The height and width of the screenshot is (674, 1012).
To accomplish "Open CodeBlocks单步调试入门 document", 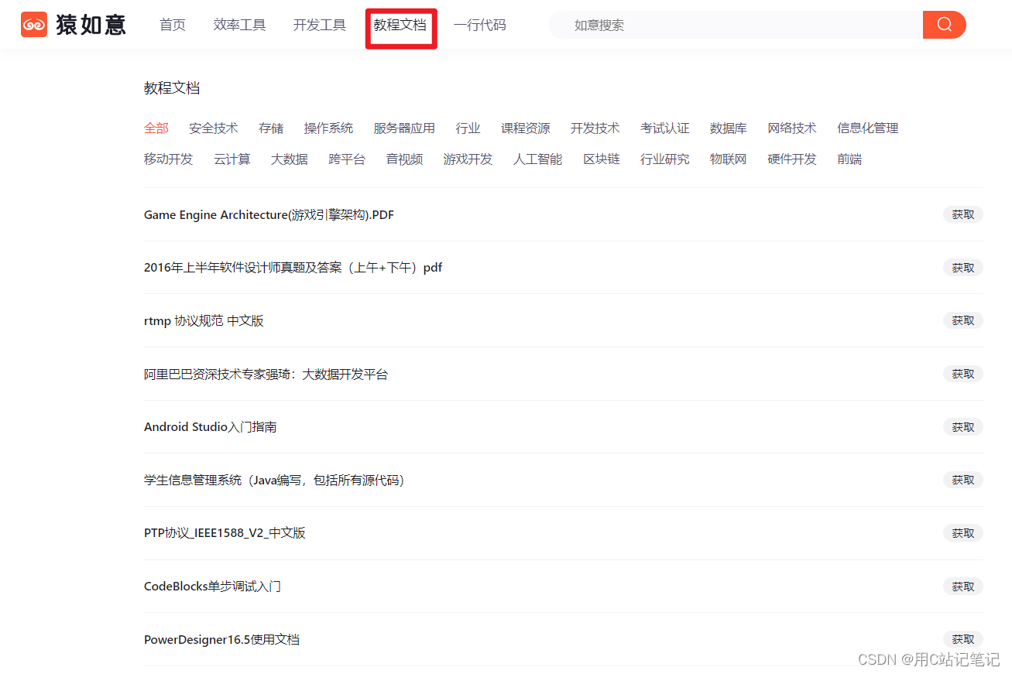I will click(x=212, y=587).
